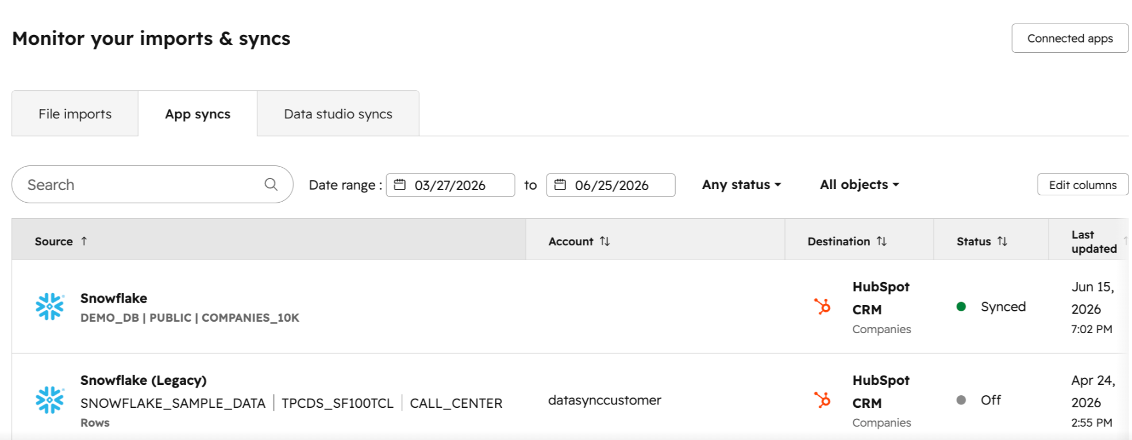The height and width of the screenshot is (440, 1132).
Task: Click the search magnifier icon
Action: [x=271, y=184]
